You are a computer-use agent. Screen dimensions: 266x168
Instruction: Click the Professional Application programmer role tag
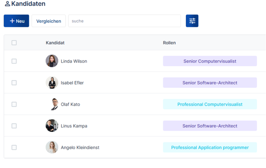click(x=210, y=147)
